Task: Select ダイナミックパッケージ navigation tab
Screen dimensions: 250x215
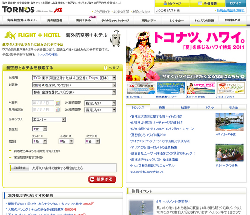Action: pyautogui.click(x=115, y=21)
